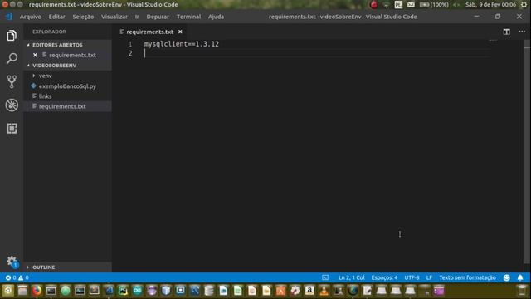Show errors and warnings count in status bar
Screen dimensions: 531x299
tap(17, 277)
